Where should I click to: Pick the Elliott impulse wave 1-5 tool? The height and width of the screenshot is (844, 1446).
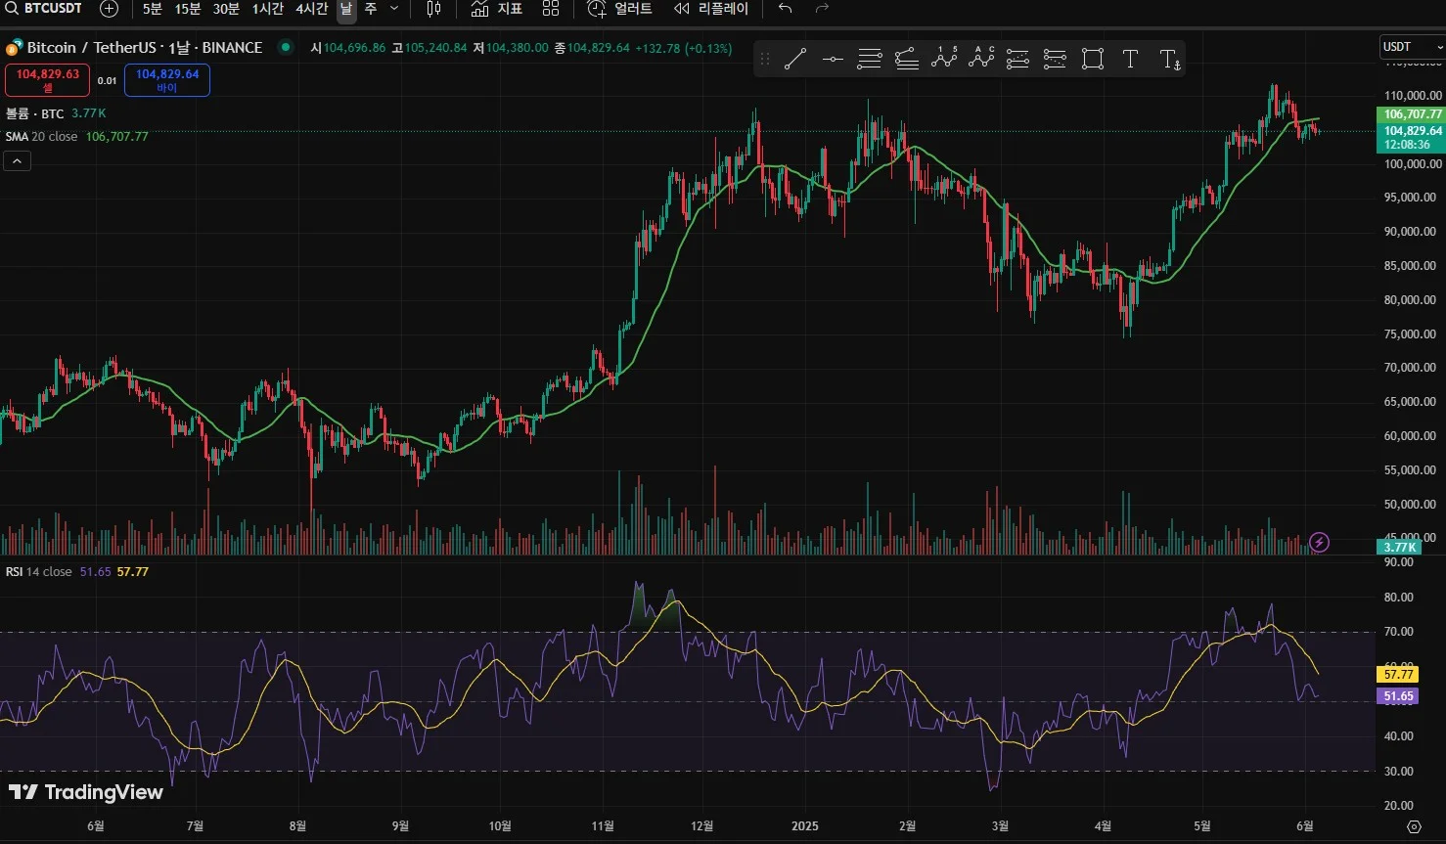[x=944, y=59]
